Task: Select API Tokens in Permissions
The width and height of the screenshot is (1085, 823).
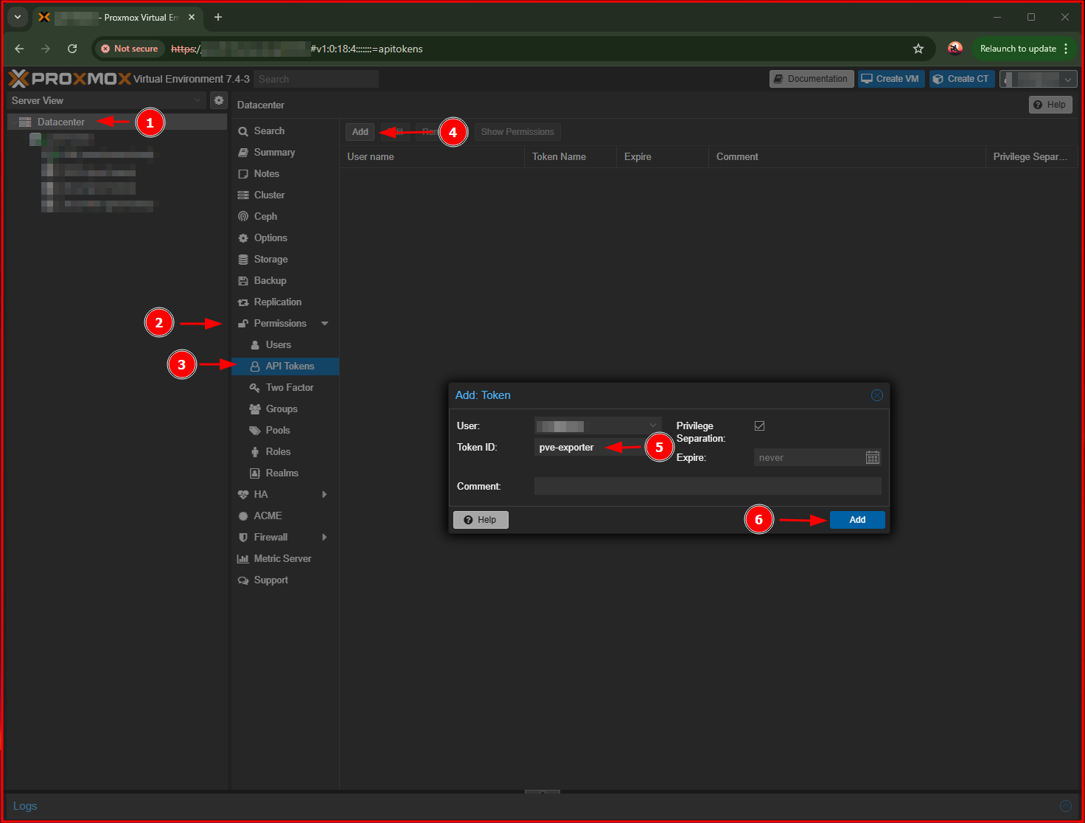Action: [x=285, y=366]
